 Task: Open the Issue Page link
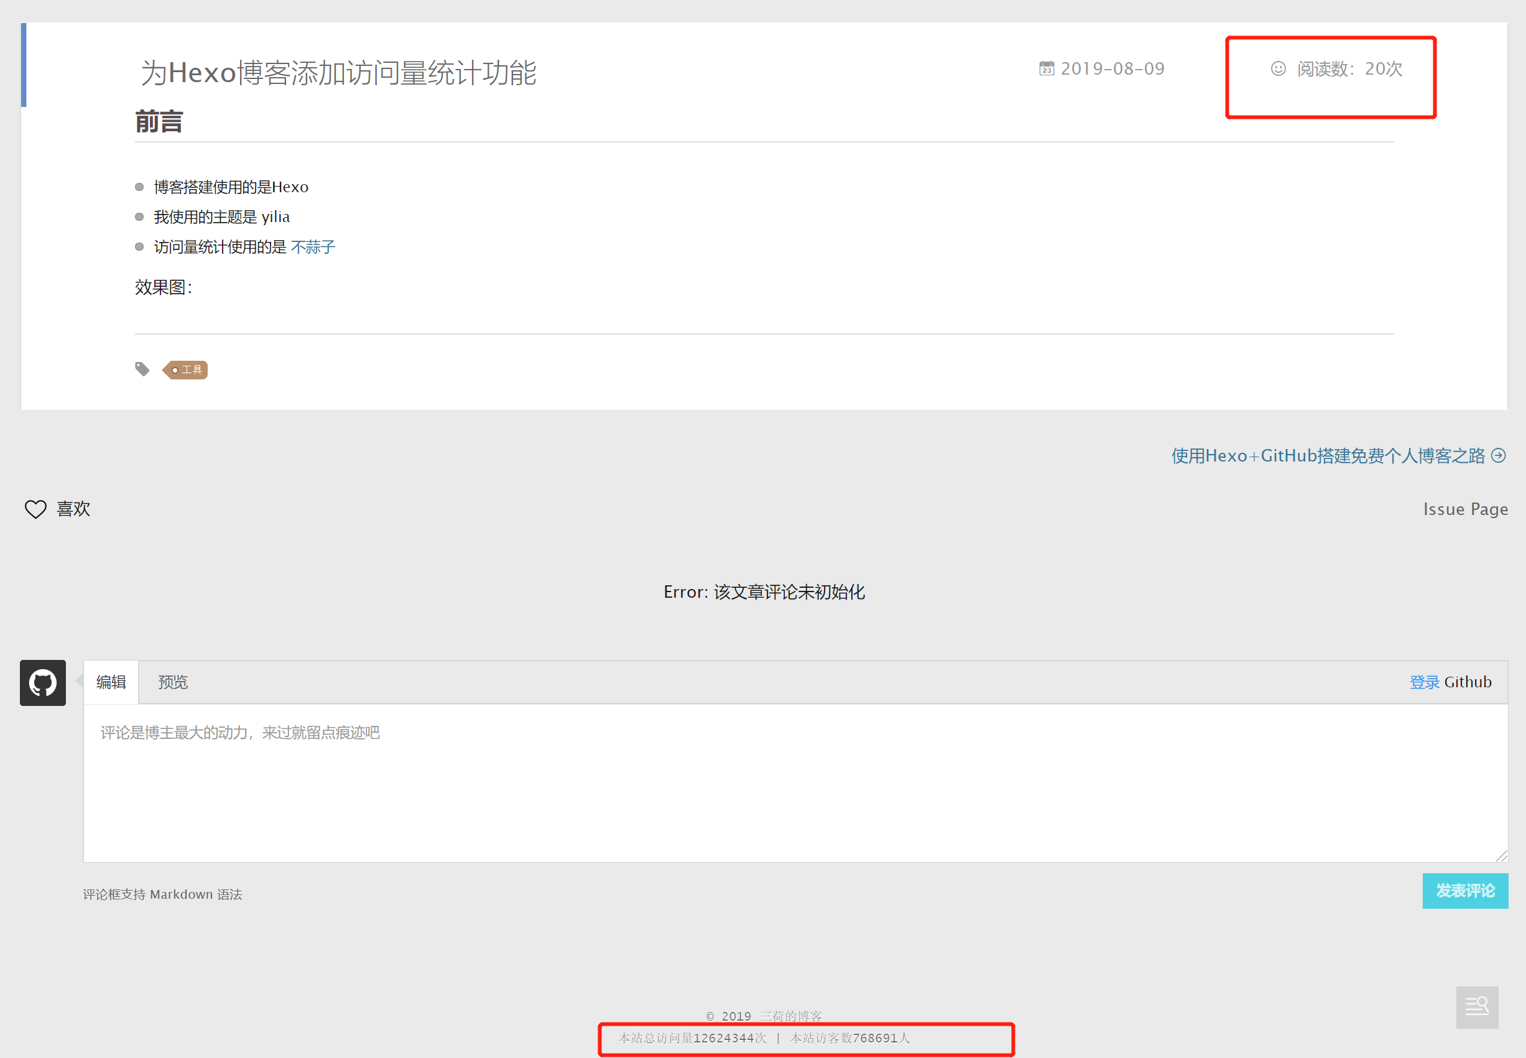[x=1465, y=509]
